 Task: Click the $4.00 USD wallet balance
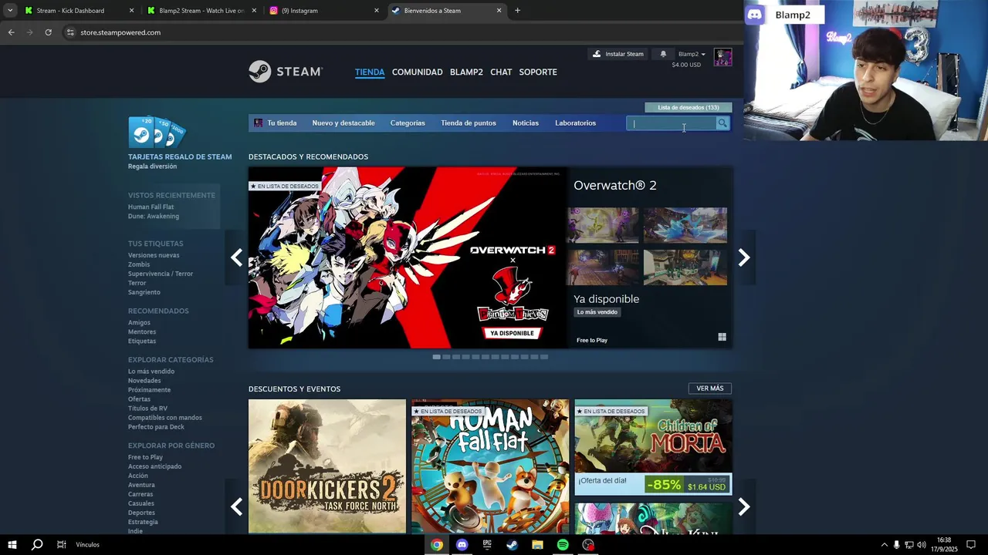pyautogui.click(x=686, y=65)
